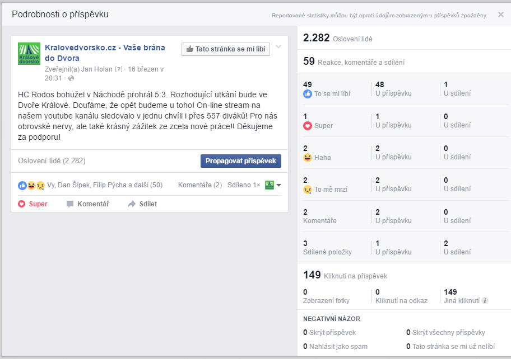Click the info icon beside Jiná kliknutí
The height and width of the screenshot is (359, 511).
coord(485,300)
